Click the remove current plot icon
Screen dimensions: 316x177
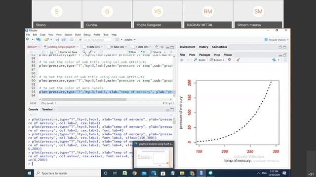[x=229, y=60]
